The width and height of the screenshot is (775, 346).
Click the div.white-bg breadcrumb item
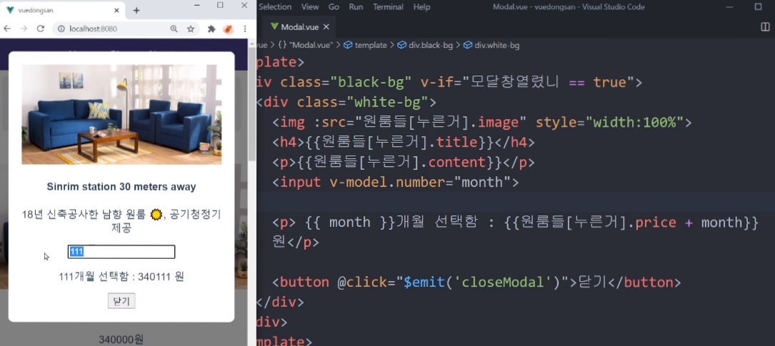(x=491, y=45)
